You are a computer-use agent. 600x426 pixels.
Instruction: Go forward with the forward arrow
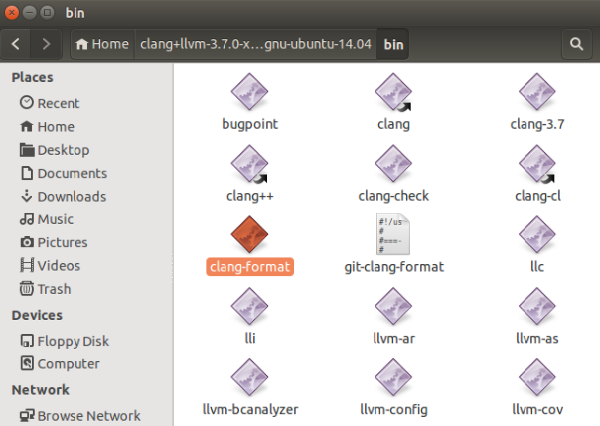click(x=47, y=44)
